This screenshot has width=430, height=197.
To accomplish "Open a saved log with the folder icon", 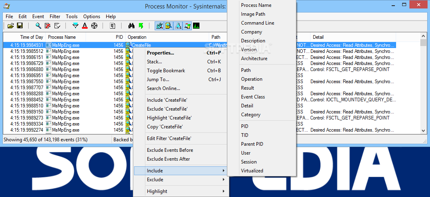I will (x=10, y=26).
